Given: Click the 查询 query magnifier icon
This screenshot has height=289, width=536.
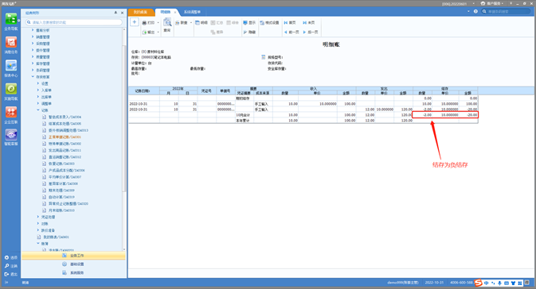Looking at the screenshot, I should (x=167, y=25).
